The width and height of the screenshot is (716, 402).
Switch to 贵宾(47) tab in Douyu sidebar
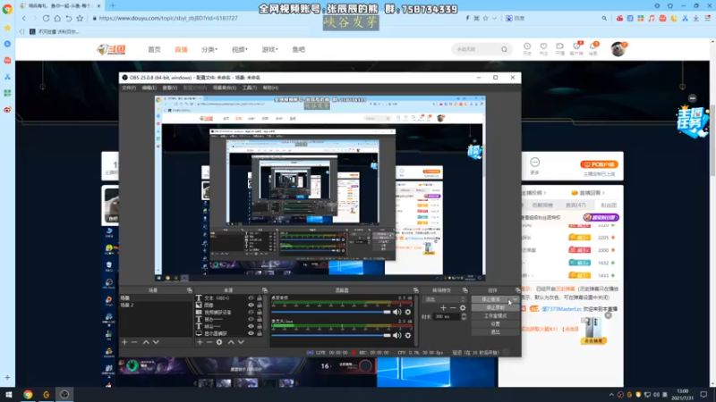click(x=575, y=205)
